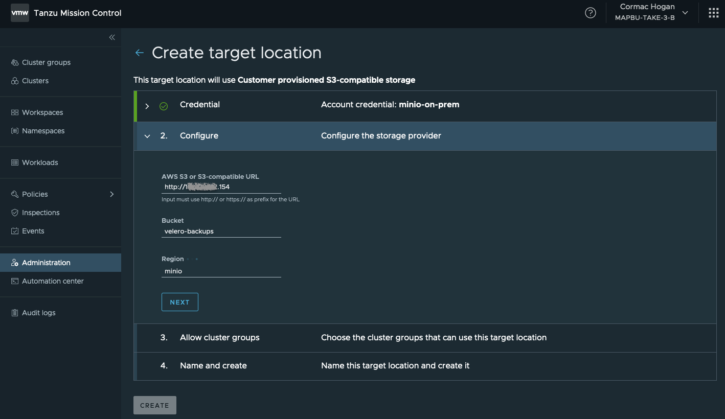Open the Audit logs menu item
Screen dimensions: 725x419
pos(60,313)
